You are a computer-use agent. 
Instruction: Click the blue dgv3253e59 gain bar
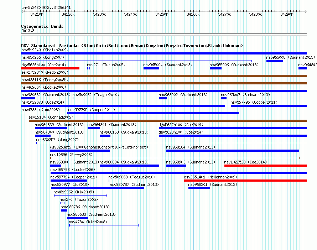pos(80,151)
